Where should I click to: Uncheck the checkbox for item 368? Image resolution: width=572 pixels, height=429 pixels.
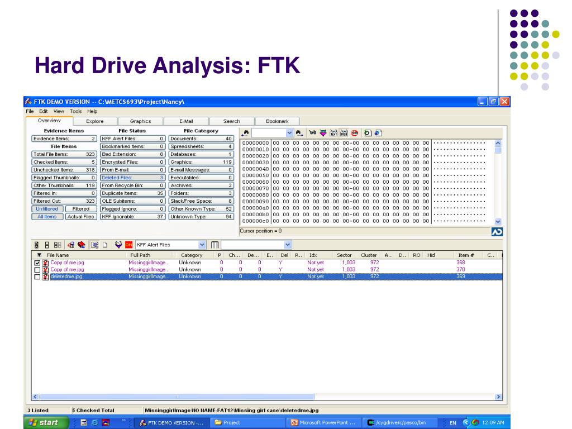37,263
